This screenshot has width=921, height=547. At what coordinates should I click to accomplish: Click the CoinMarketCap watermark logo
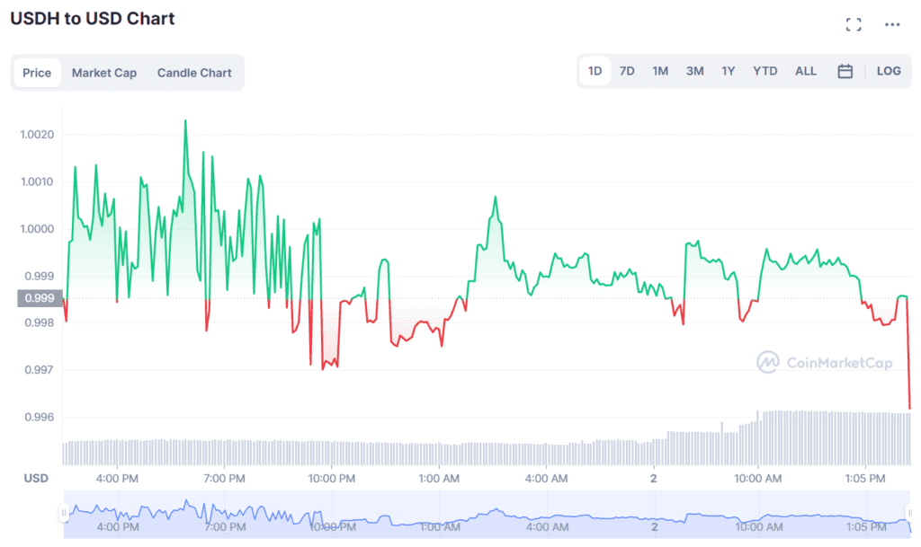coord(825,362)
